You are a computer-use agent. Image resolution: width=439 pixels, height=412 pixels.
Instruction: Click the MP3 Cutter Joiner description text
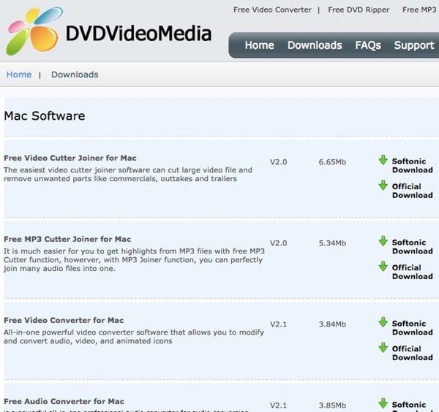(134, 259)
